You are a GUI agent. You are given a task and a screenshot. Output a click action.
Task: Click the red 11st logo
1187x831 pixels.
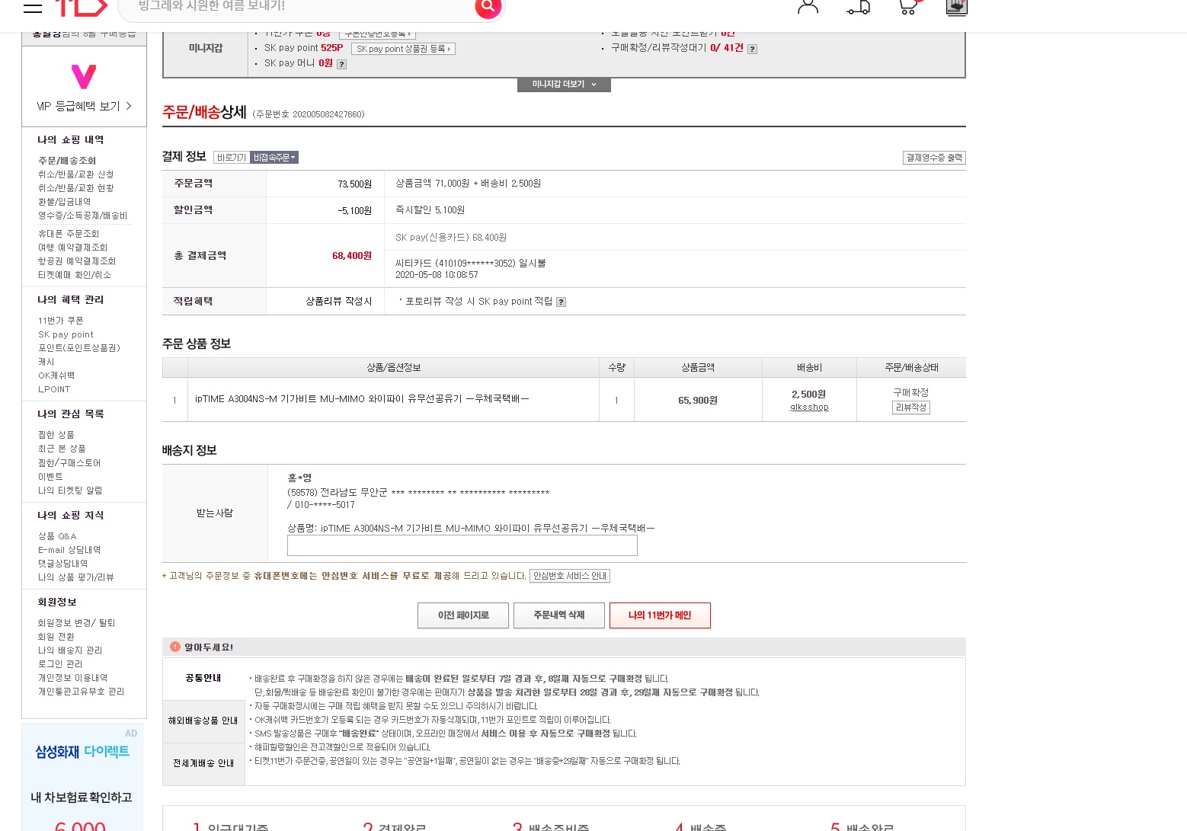pyautogui.click(x=81, y=7)
